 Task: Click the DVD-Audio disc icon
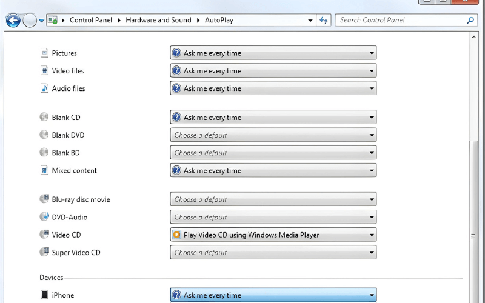[44, 217]
